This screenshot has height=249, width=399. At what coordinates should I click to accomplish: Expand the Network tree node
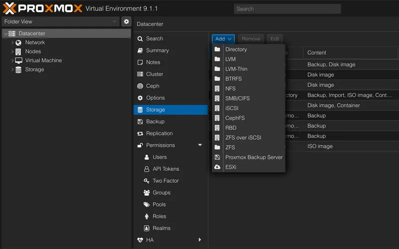(12, 43)
